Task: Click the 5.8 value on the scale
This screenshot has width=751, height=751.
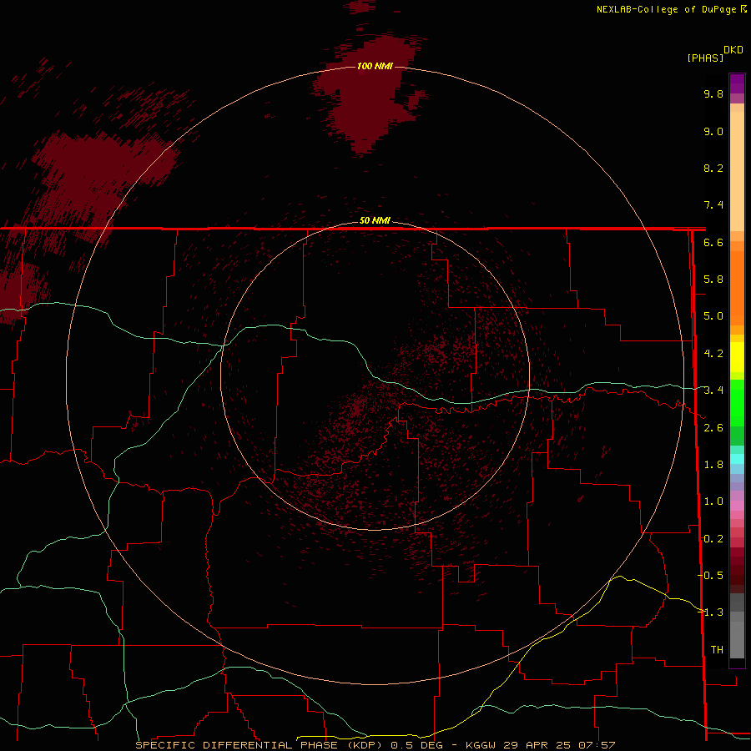Action: coord(713,280)
